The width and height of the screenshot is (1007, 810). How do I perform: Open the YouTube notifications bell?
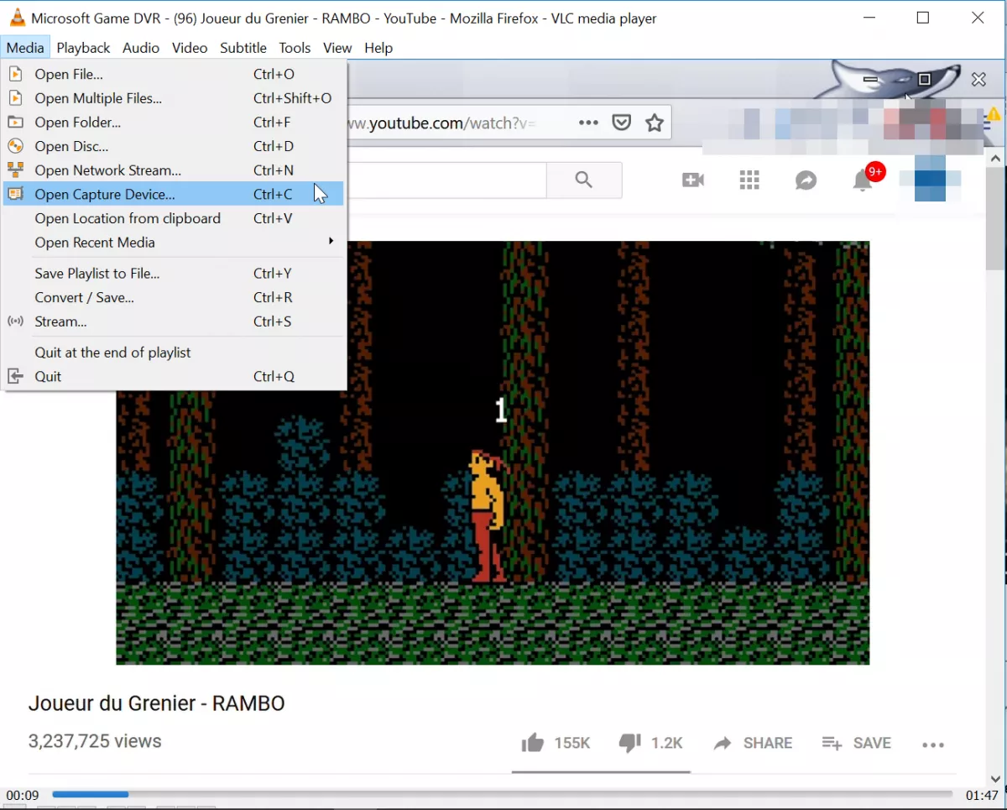[863, 180]
